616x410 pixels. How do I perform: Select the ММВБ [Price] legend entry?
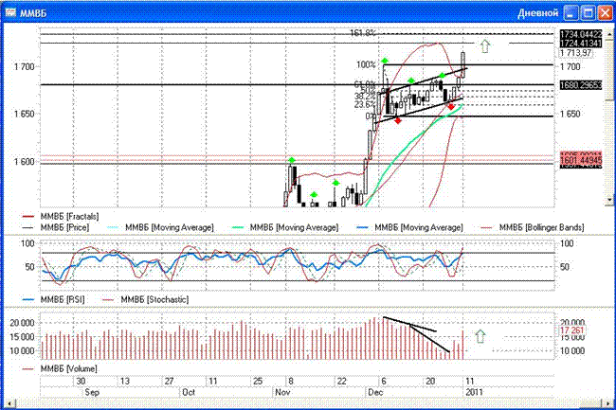(x=56, y=227)
